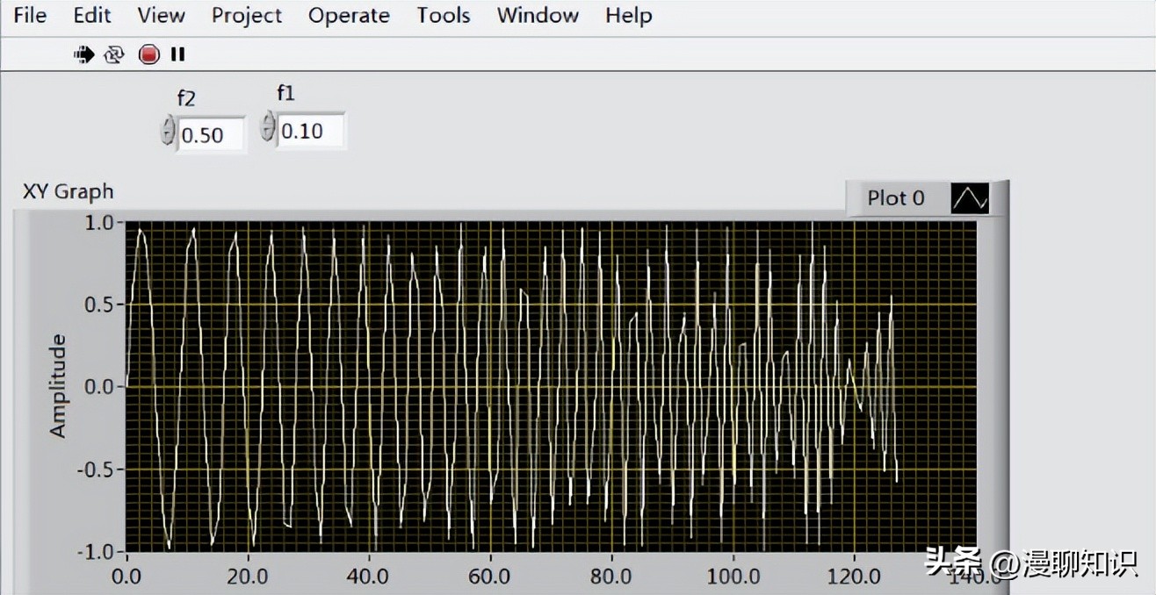Open the File menu
This screenshot has width=1156, height=595.
(x=29, y=15)
